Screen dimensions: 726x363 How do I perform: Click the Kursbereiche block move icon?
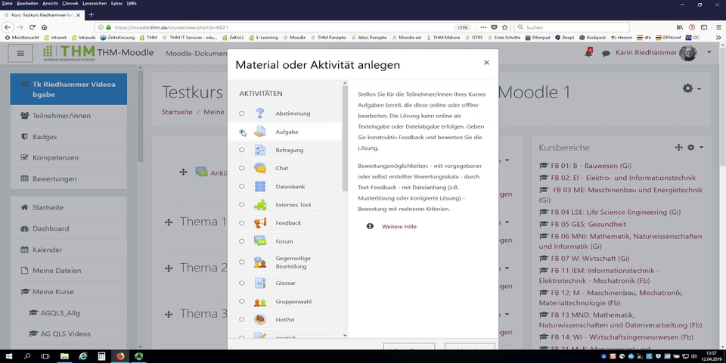[679, 147]
